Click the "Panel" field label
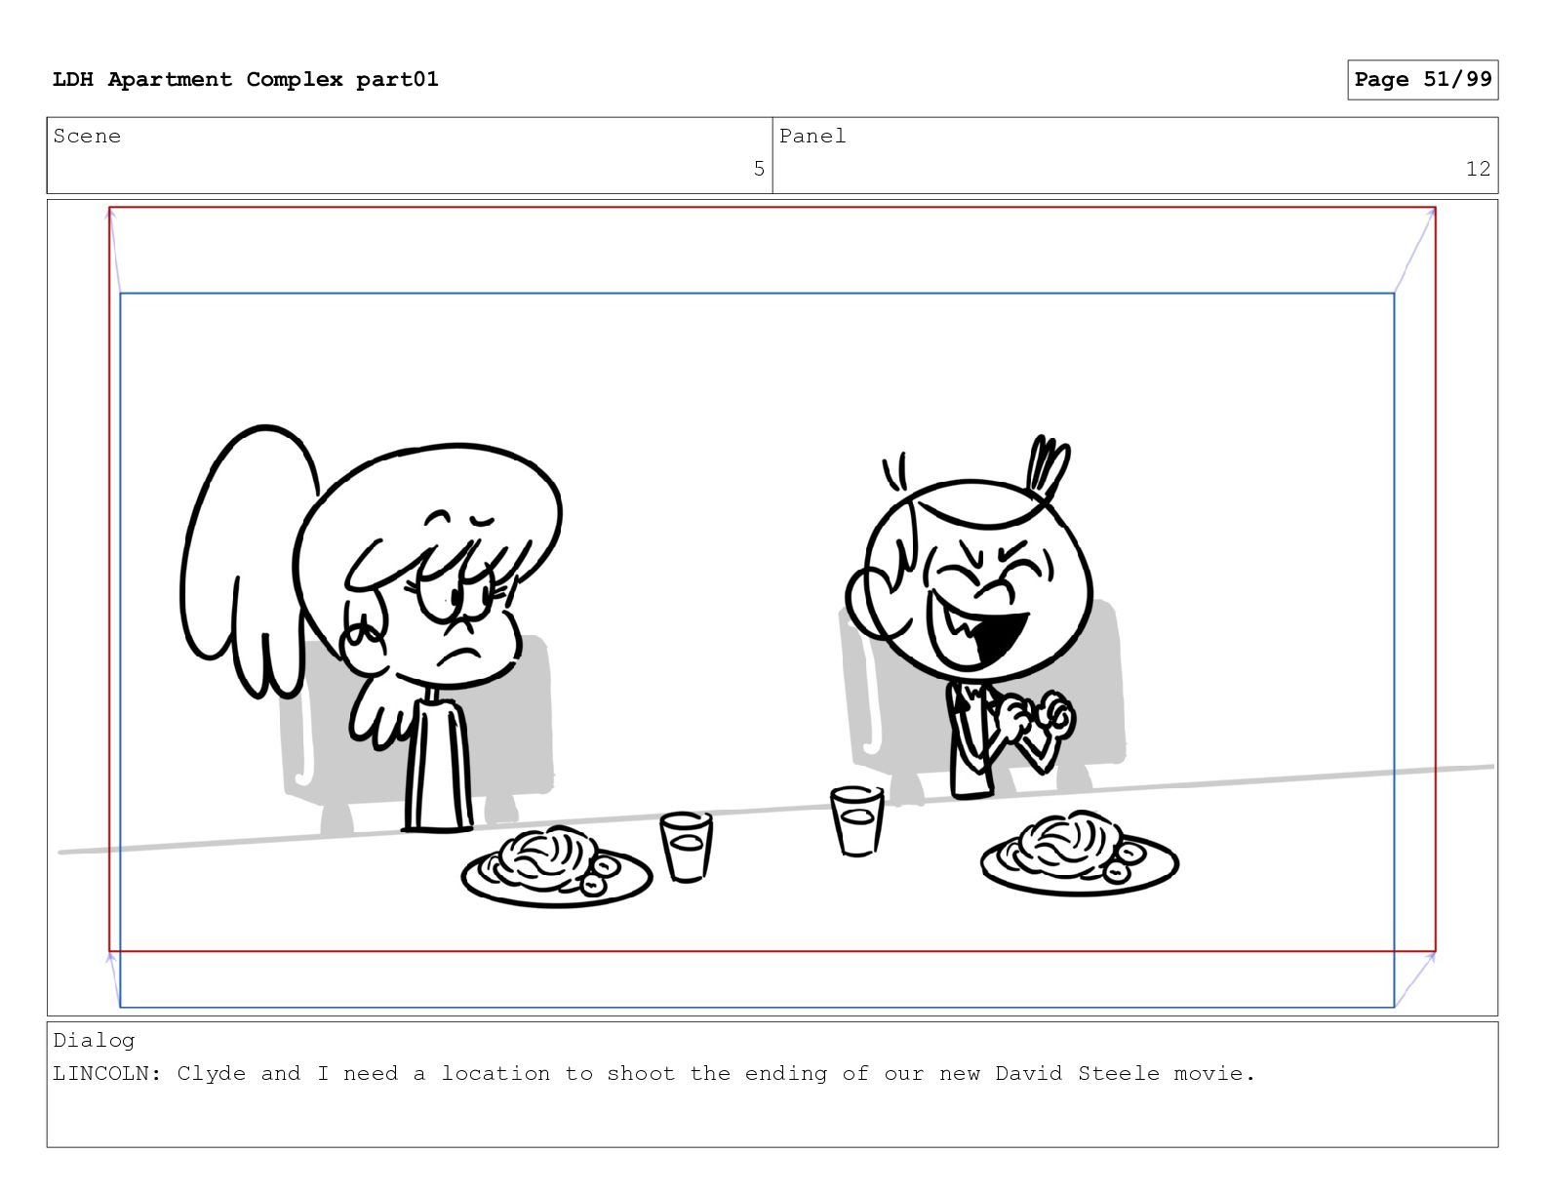 point(812,137)
